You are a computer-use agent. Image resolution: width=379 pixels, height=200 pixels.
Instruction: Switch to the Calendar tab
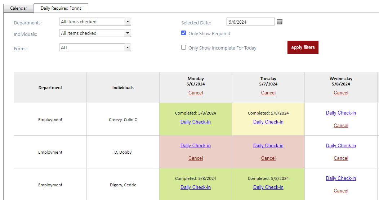18,8
